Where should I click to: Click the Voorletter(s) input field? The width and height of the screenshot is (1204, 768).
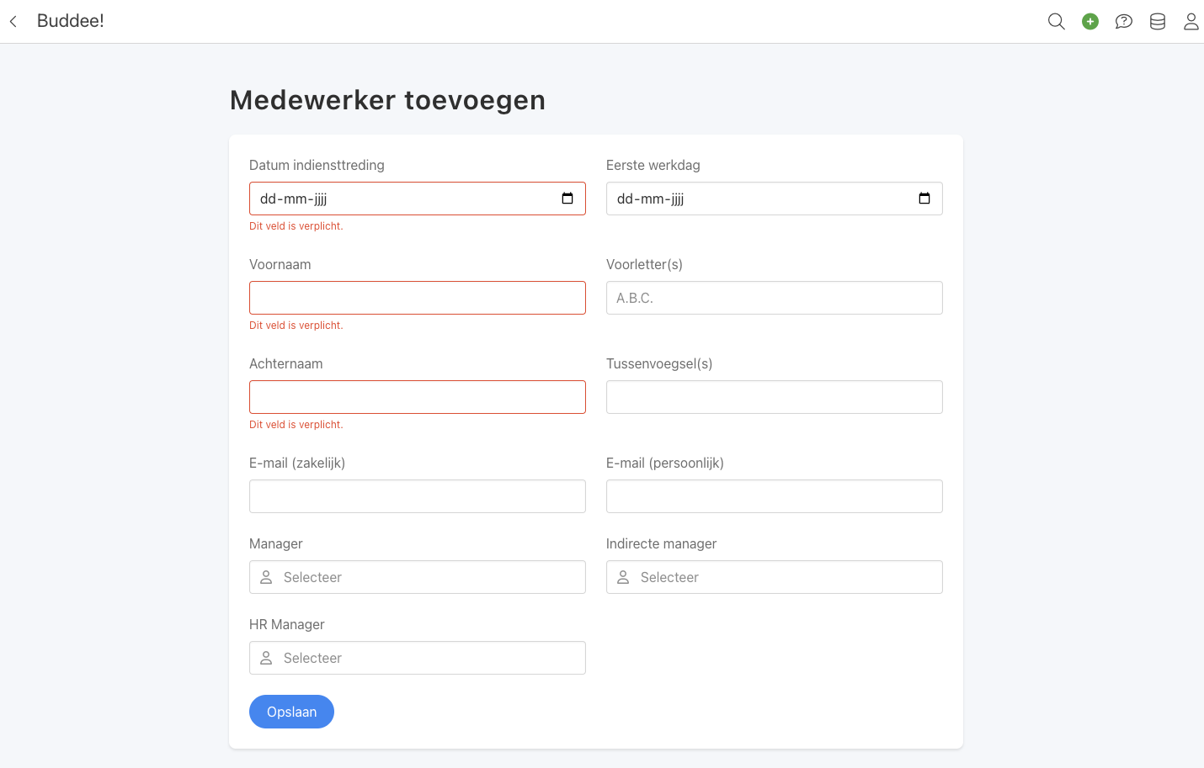click(x=775, y=298)
